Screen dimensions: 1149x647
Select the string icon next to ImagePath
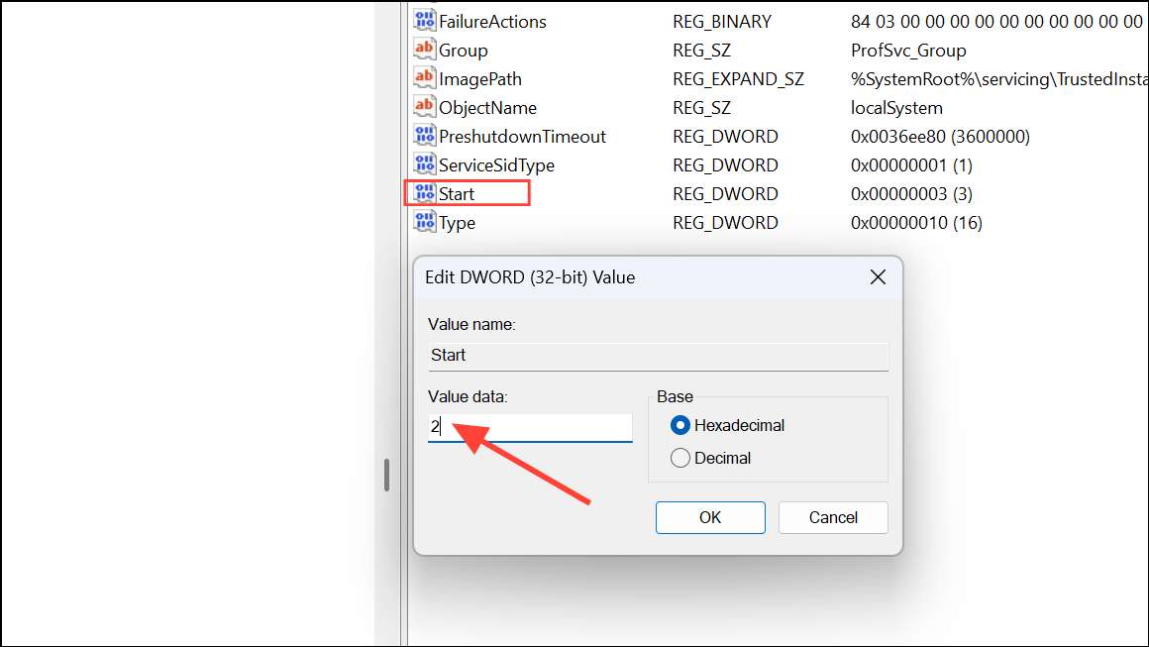tap(425, 77)
